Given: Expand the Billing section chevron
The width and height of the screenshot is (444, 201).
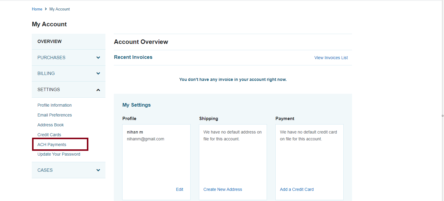Looking at the screenshot, I should pos(98,73).
